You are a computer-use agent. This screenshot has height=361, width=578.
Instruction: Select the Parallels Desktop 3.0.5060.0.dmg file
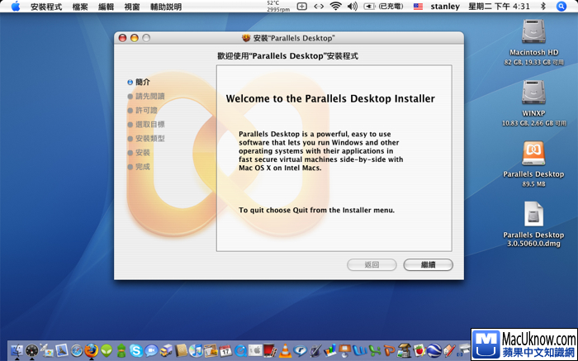(533, 214)
